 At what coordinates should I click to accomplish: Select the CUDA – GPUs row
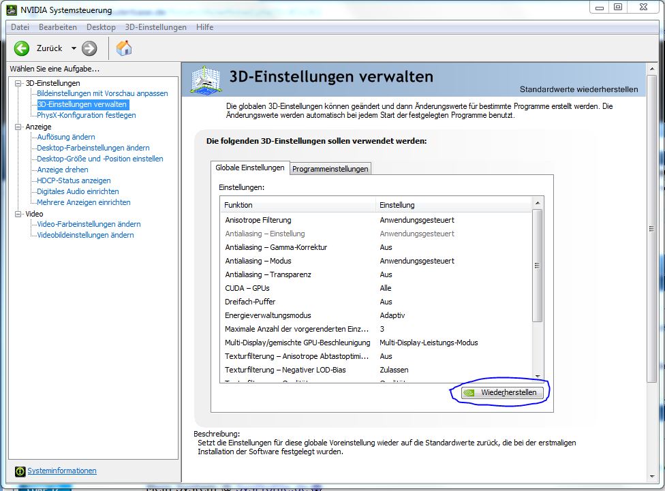(x=375, y=288)
